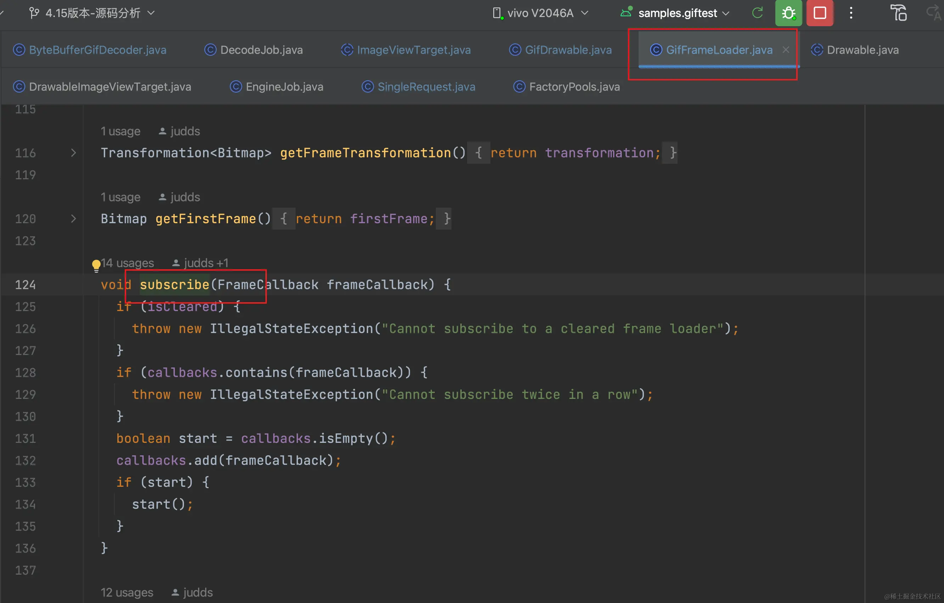Click the yellow lightbulb intention icon
Viewport: 944px width, 603px height.
pos(96,265)
